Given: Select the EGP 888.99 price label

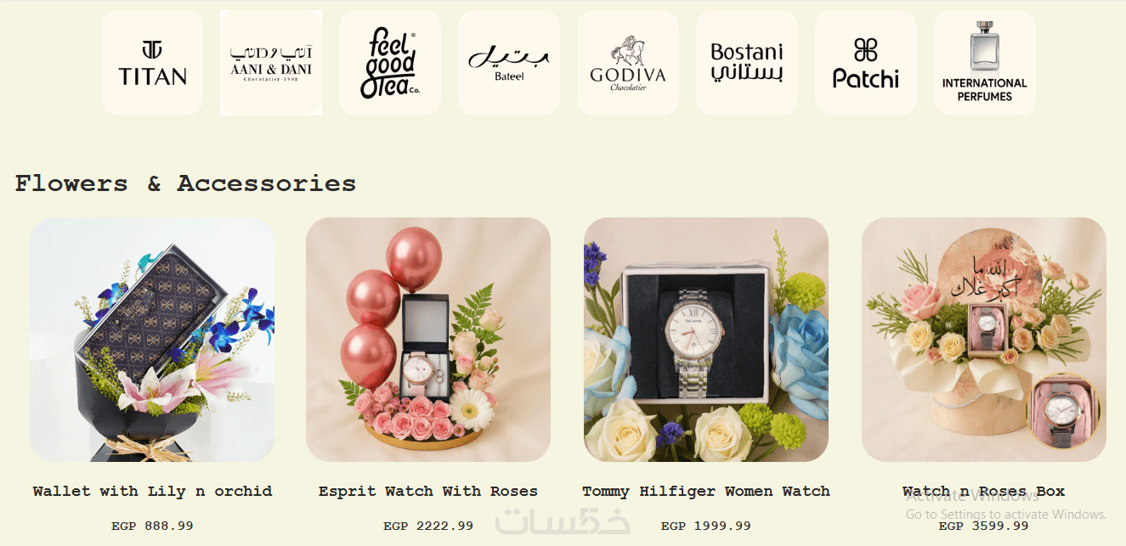Looking at the screenshot, I should (152, 526).
